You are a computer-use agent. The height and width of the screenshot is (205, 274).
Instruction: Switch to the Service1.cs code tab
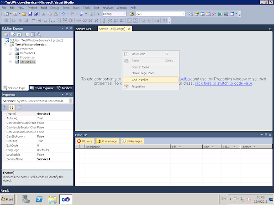84,29
